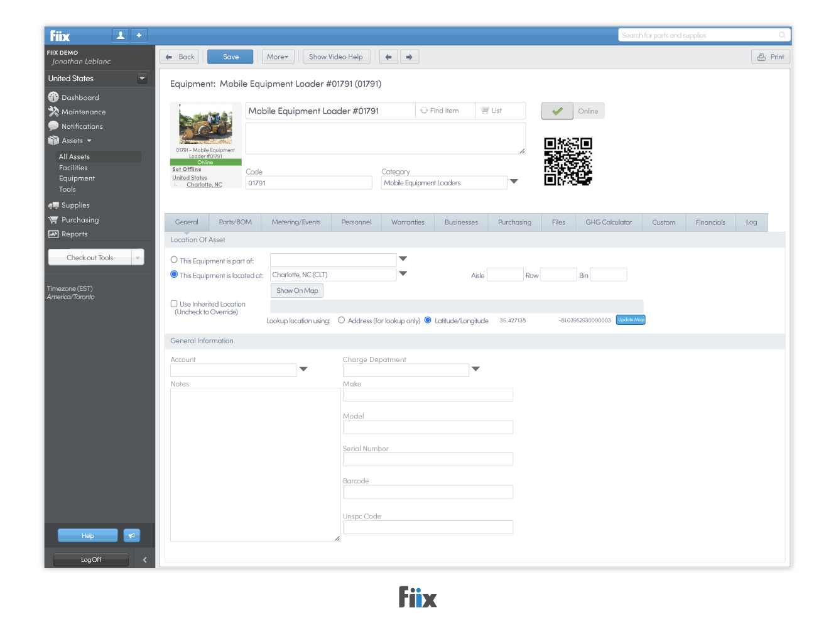Screen dimensions: 836x629
Task: Open the More dropdown menu
Action: coord(278,57)
